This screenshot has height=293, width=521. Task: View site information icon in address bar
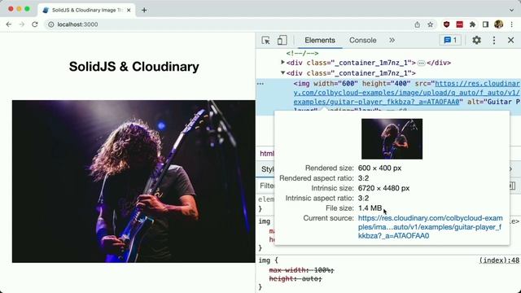tap(50, 24)
